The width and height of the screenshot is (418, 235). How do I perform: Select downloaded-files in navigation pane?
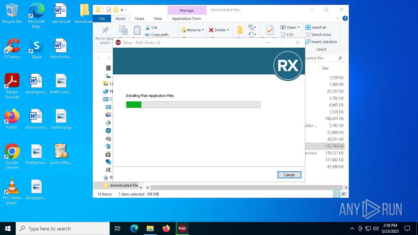click(x=121, y=185)
